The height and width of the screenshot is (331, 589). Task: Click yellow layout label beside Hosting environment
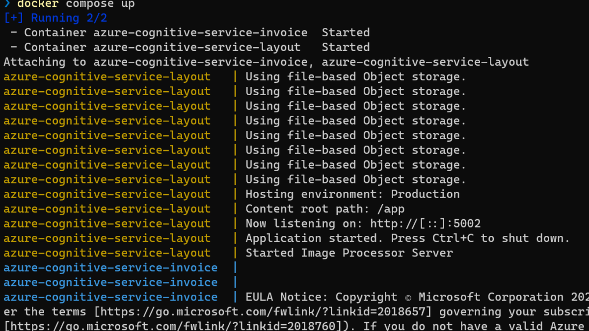coord(107,195)
